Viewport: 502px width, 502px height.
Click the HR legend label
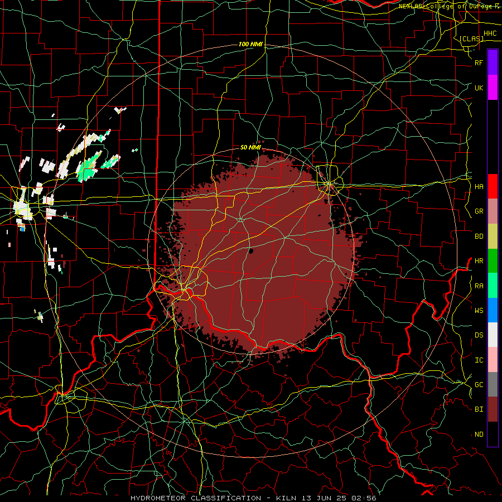click(479, 261)
